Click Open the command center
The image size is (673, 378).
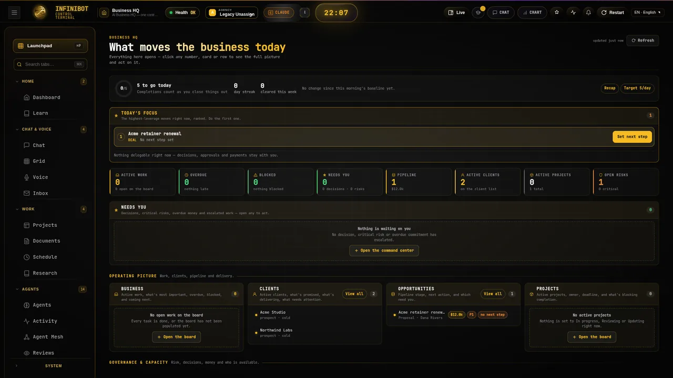[x=384, y=250]
